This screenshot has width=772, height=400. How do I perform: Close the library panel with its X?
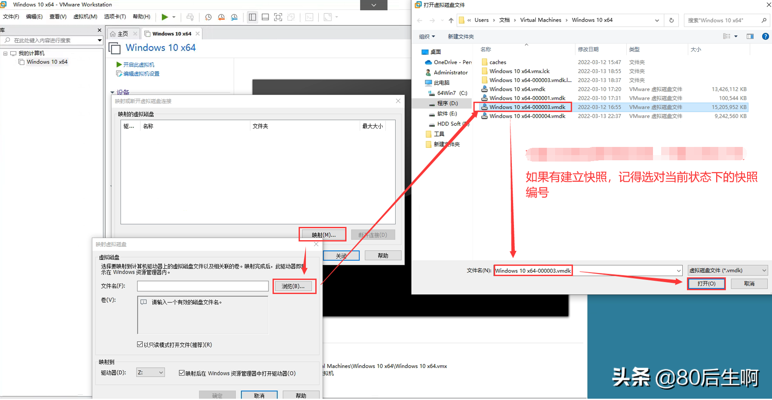(100, 30)
